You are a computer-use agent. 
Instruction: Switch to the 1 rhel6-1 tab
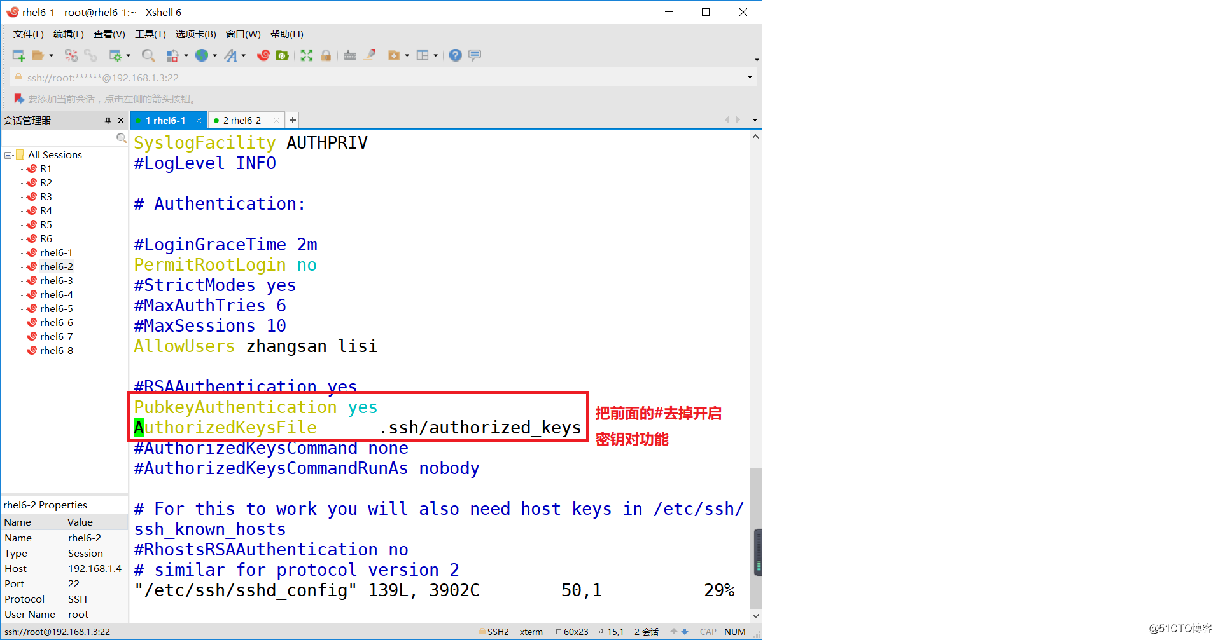165,121
